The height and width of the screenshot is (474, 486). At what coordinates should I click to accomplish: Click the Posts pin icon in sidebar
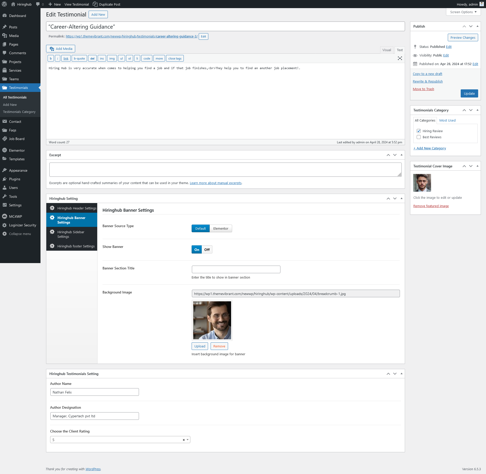point(5,27)
